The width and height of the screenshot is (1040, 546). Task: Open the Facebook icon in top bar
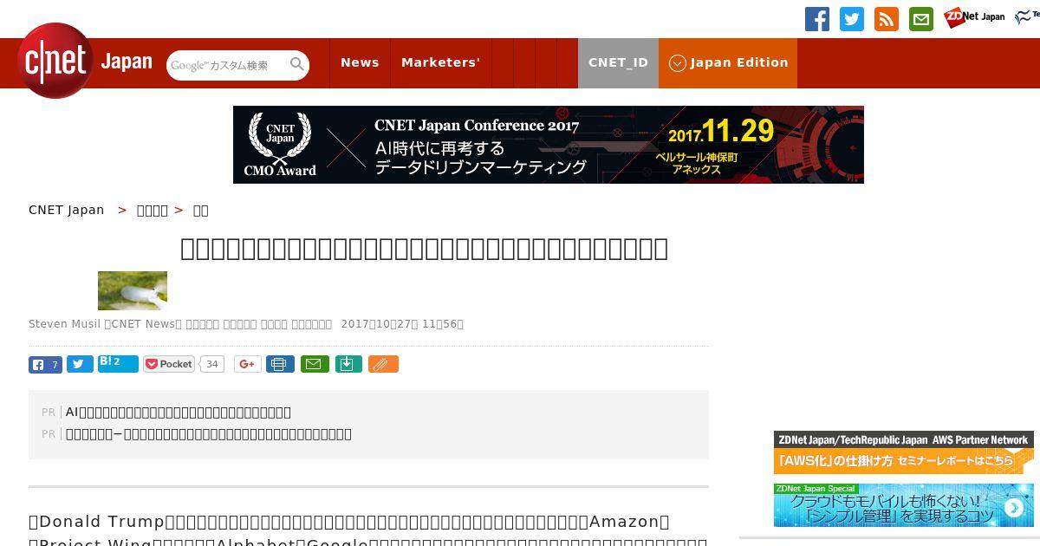click(x=817, y=19)
